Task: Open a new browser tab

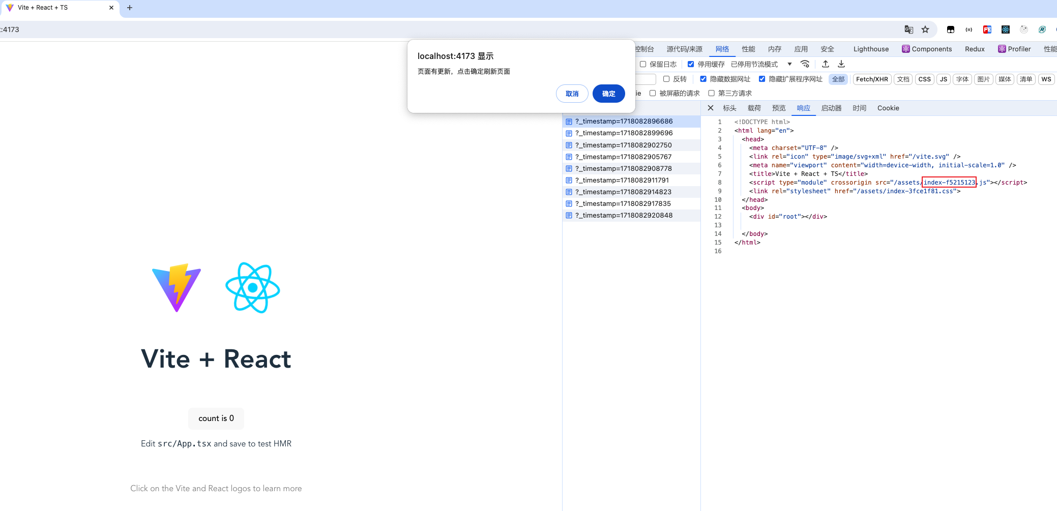Action: (130, 8)
